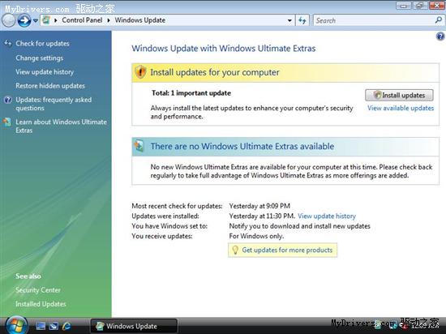The image size is (446, 334).
Task: Click the Refresh button beside address bar
Action: pos(302,20)
